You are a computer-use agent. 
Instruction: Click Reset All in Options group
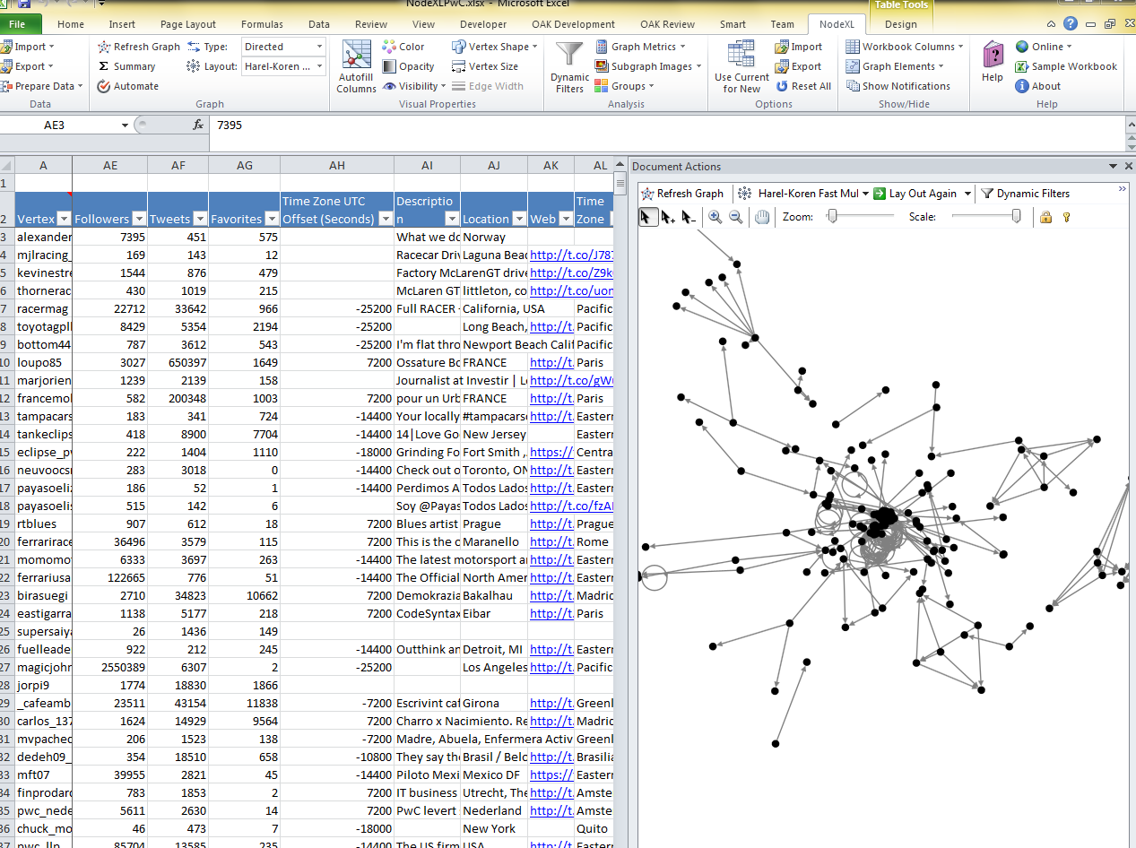pyautogui.click(x=803, y=86)
